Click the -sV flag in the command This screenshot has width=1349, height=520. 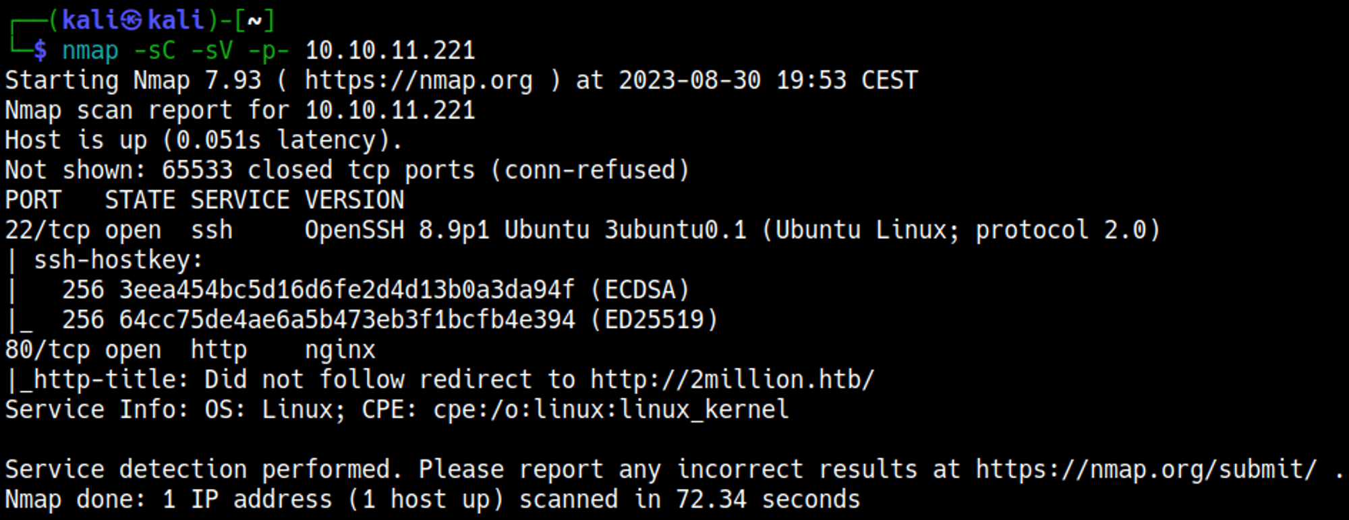pyautogui.click(x=212, y=51)
